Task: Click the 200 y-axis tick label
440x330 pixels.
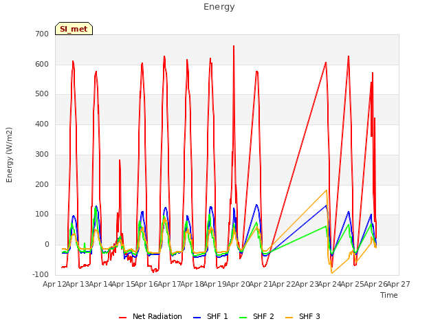Action: point(42,184)
